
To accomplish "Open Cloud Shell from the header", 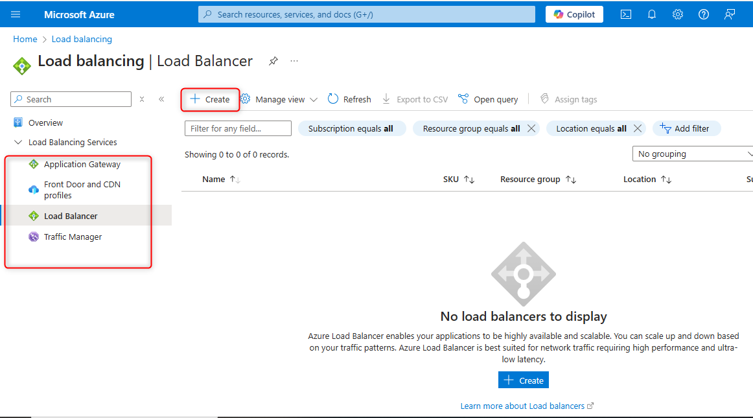I will [626, 14].
